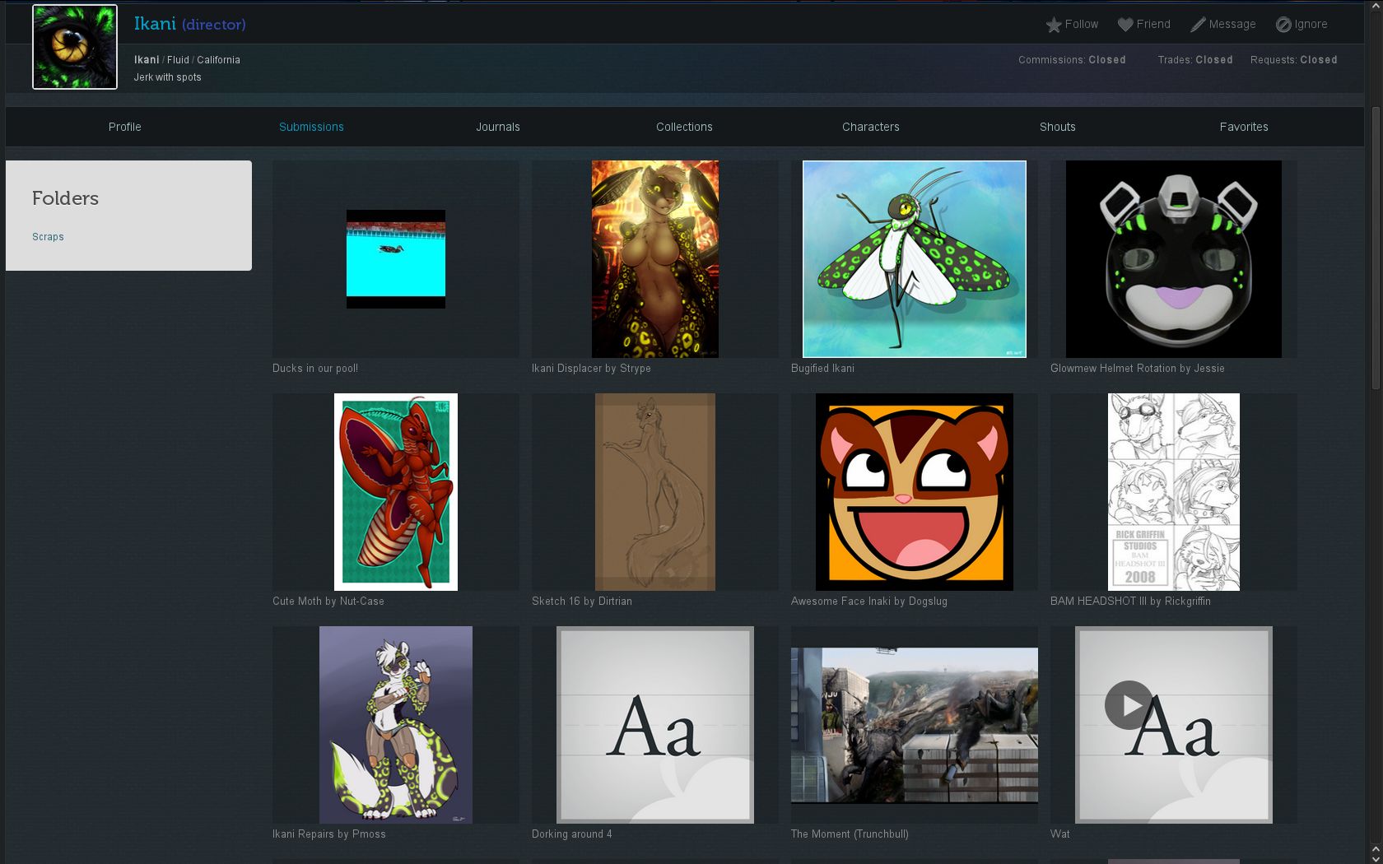Switch to the Shouts tab

(1057, 127)
